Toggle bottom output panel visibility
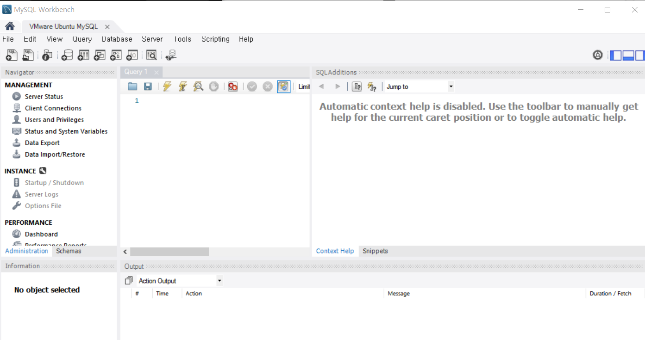 tap(628, 56)
